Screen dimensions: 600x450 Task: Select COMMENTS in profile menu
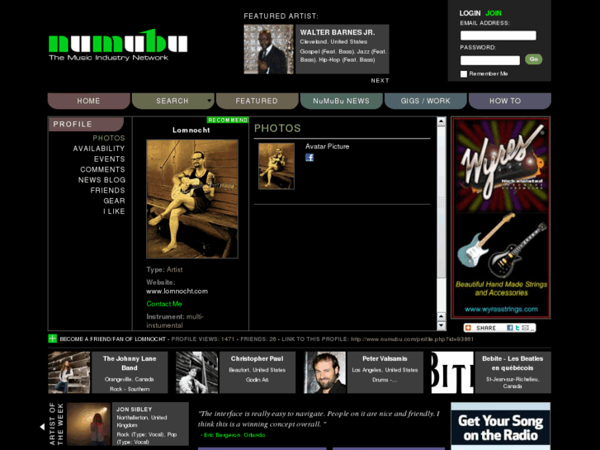click(102, 169)
